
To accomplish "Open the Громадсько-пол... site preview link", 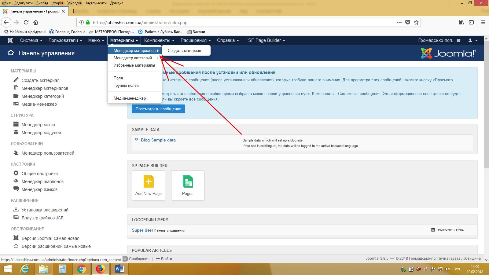I will [x=439, y=40].
